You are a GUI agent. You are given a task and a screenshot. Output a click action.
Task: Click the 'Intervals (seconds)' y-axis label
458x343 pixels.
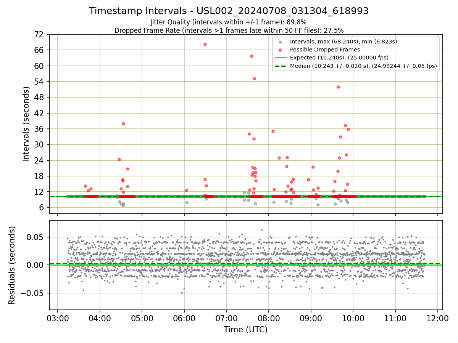[26, 124]
